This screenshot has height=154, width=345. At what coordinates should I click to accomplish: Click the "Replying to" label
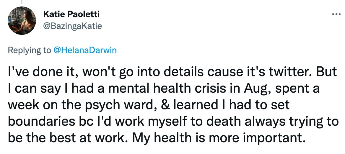29,50
